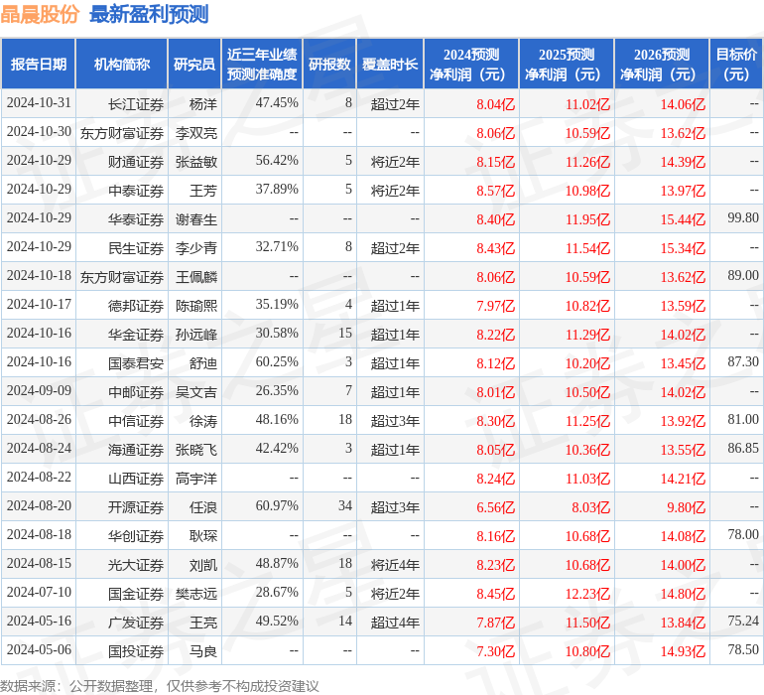This screenshot has width=764, height=695.
Task: Click the 7.97亿 profit value
Action: pyautogui.click(x=495, y=306)
